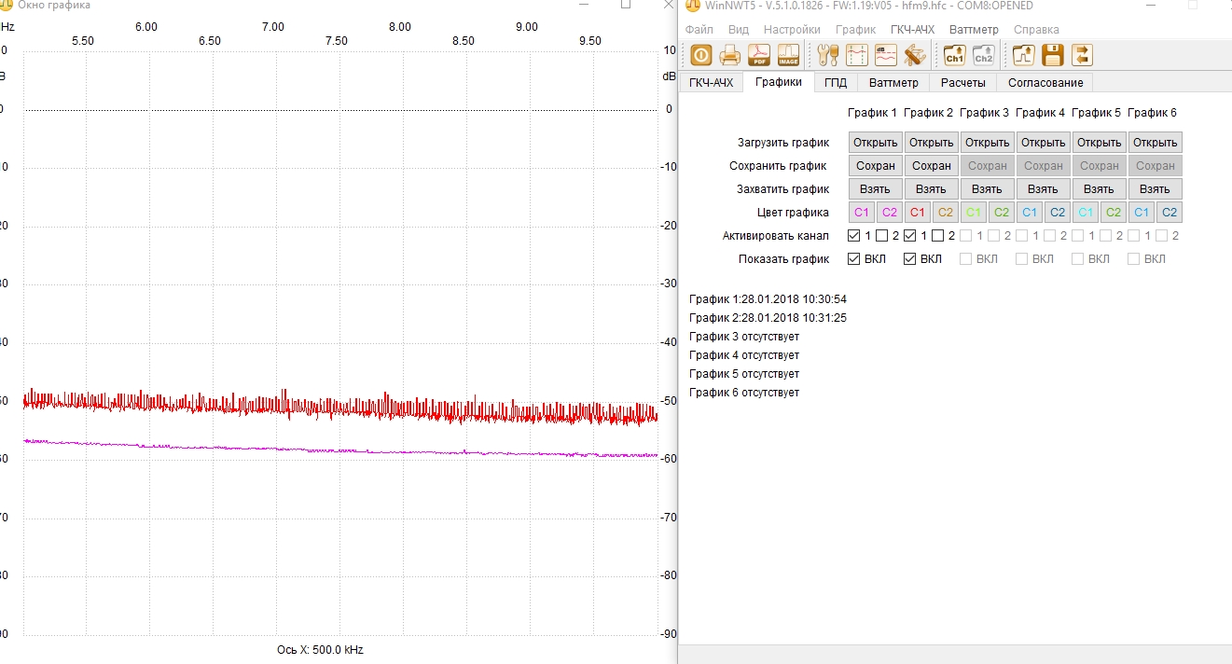The image size is (1232, 664).
Task: Toggle channel 1 checkbox for График 1
Action: pos(854,236)
